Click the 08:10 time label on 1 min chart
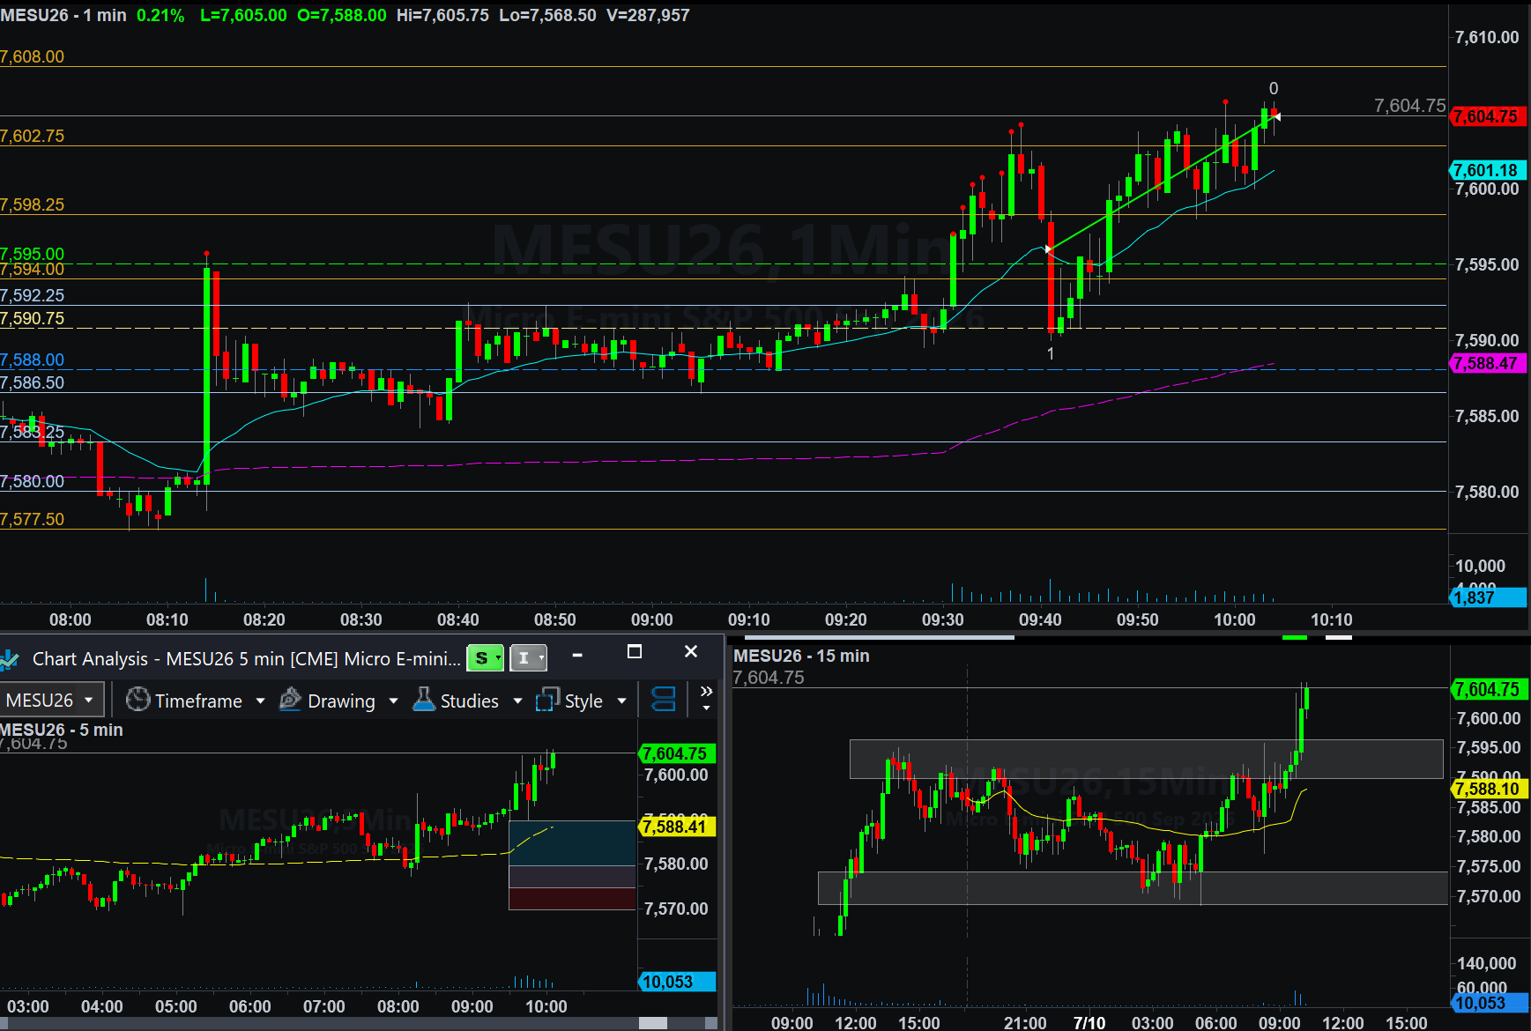 click(x=167, y=619)
